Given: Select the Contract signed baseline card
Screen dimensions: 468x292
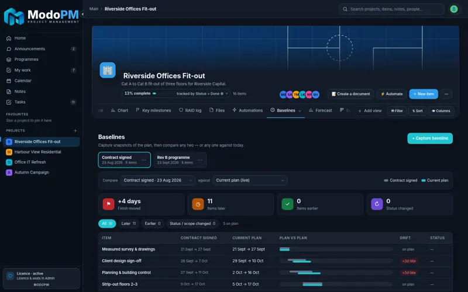Looking at the screenshot, I should [x=124, y=160].
